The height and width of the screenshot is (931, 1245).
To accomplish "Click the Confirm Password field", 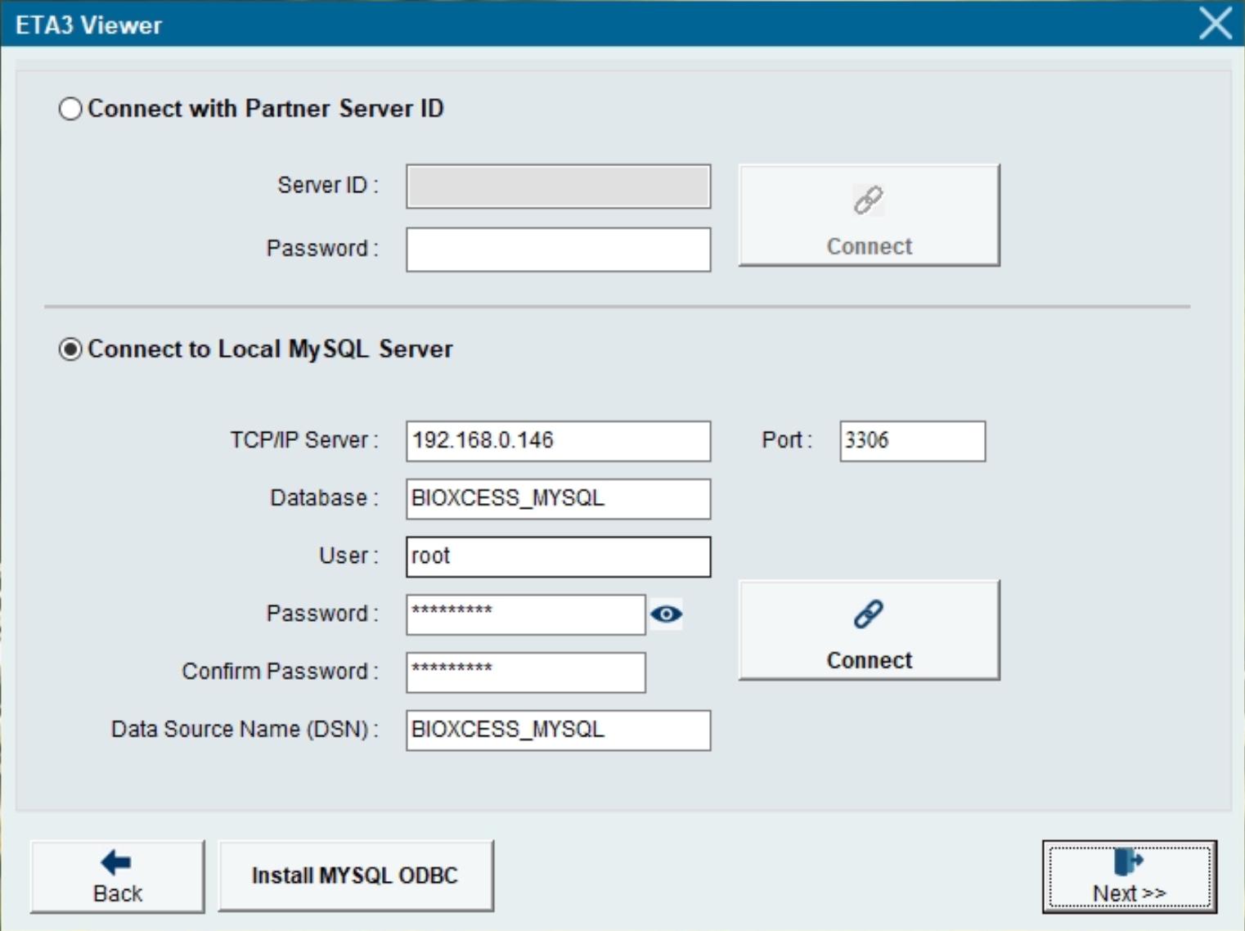I will pyautogui.click(x=525, y=672).
